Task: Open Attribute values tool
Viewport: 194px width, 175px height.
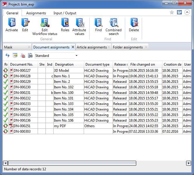Action: pyautogui.click(x=79, y=27)
